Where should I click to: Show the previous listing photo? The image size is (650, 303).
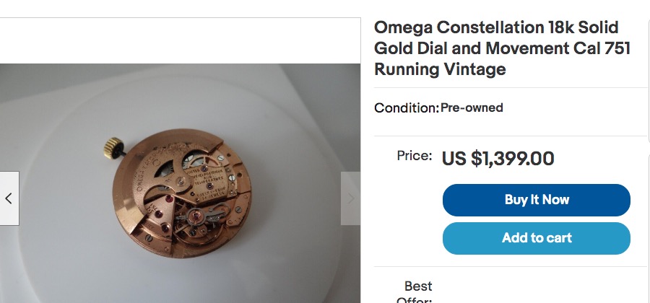tap(9, 198)
